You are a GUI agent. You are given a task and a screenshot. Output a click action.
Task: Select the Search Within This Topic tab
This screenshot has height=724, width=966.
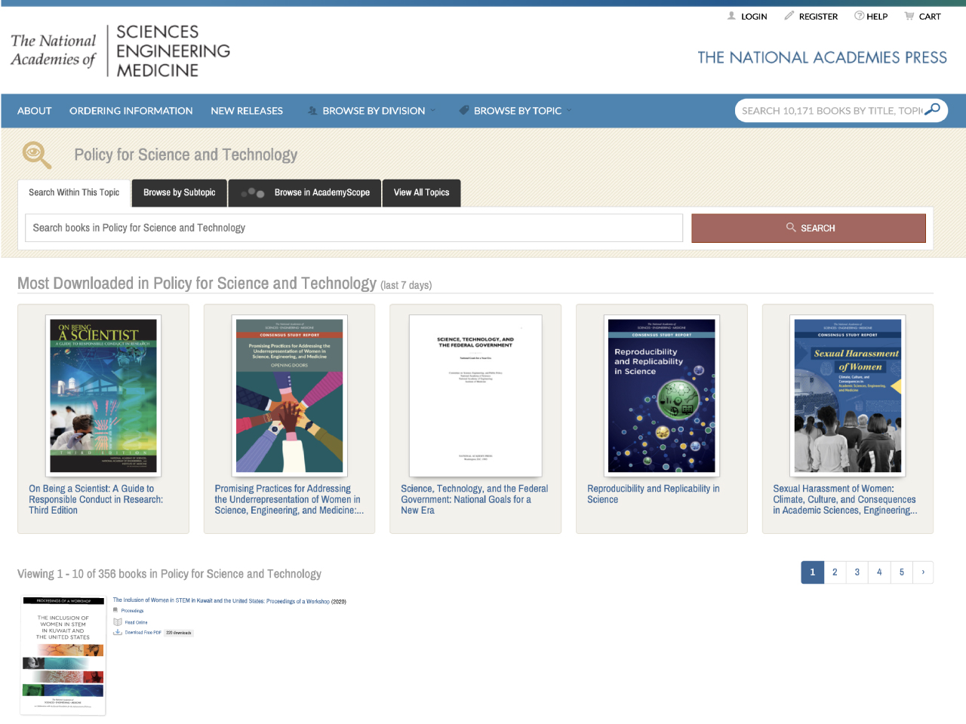(x=74, y=192)
